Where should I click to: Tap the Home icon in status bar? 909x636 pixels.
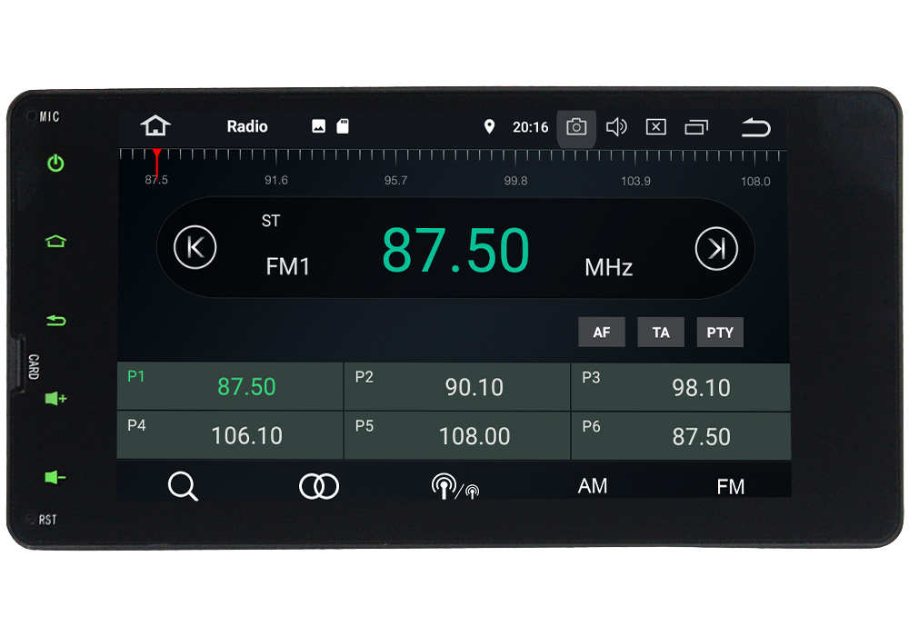(x=155, y=126)
